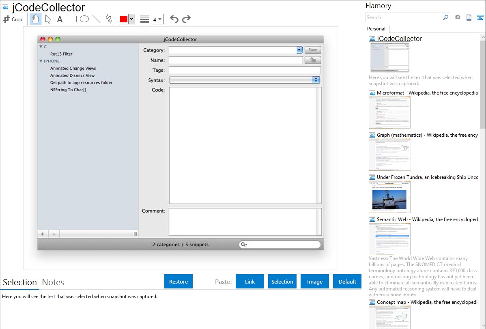Click the green zoom button in jCodeCollector
The image size is (486, 329).
pyautogui.click(x=58, y=39)
